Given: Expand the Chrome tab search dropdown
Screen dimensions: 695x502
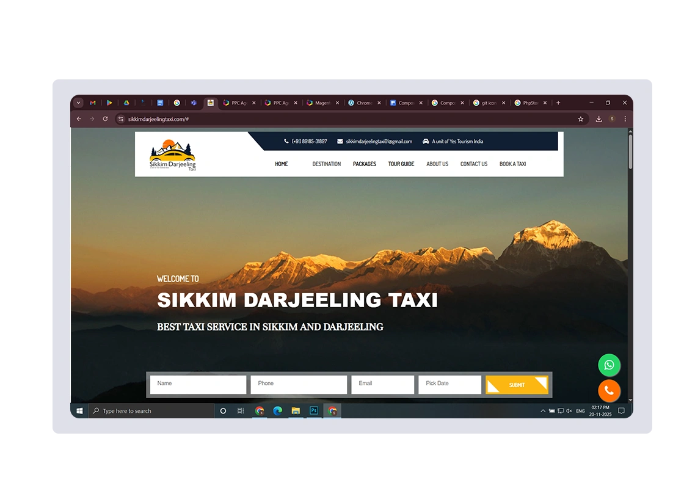Looking at the screenshot, I should (x=79, y=103).
